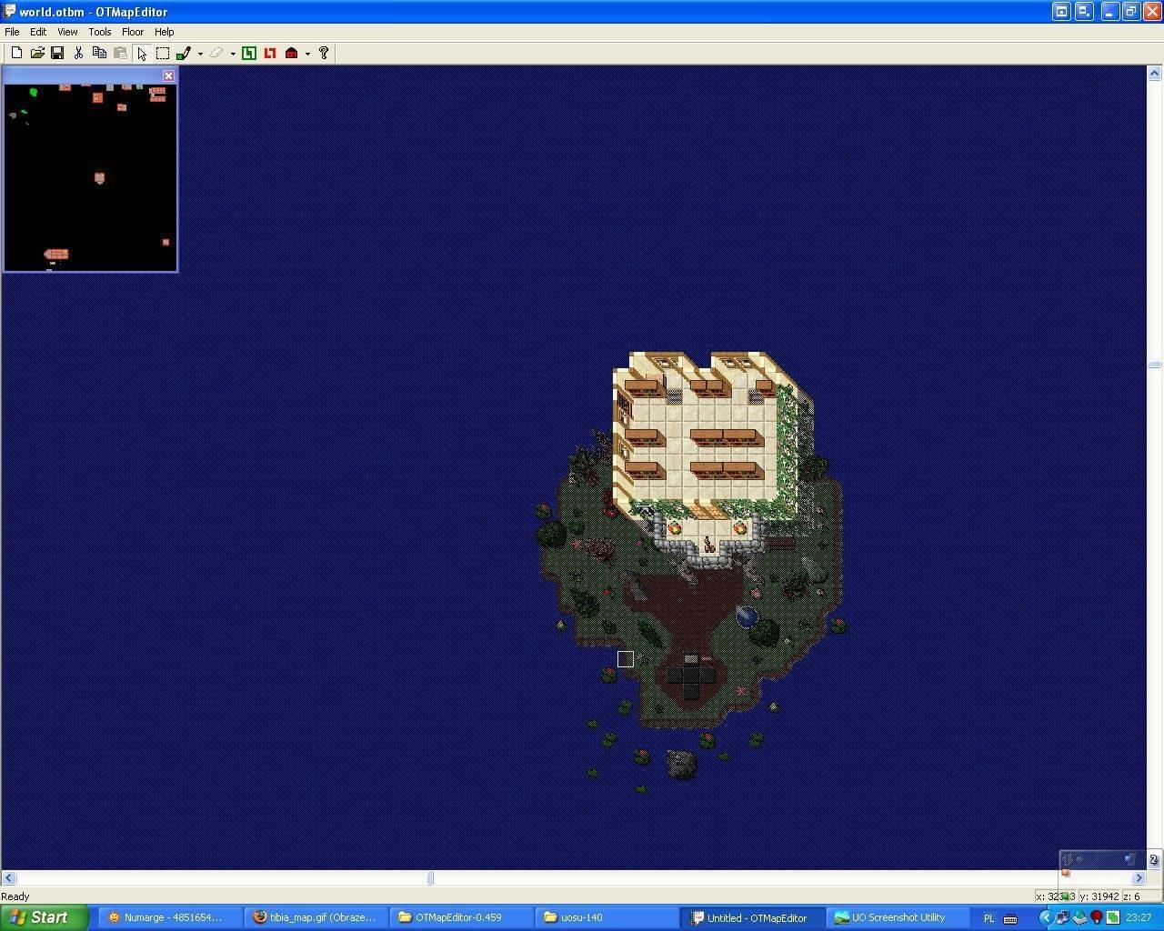Click the window restore button in title bar
The image size is (1164, 931).
[x=1131, y=11]
